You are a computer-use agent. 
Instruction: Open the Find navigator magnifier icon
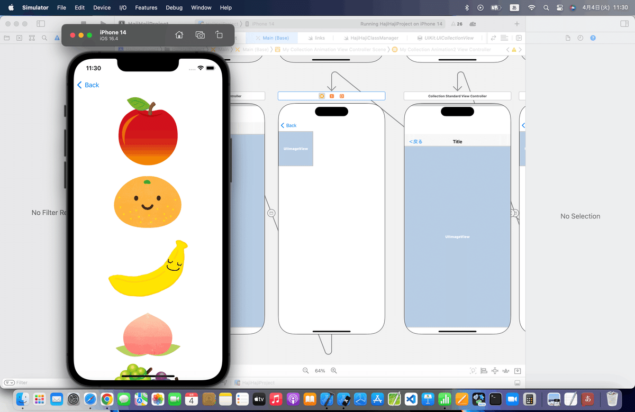tap(44, 38)
